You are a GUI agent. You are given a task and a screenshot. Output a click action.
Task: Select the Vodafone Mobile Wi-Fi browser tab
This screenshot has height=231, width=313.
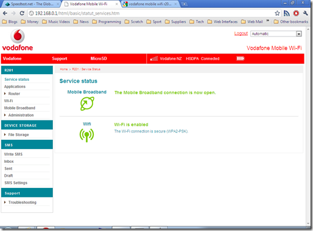[x=90, y=4]
